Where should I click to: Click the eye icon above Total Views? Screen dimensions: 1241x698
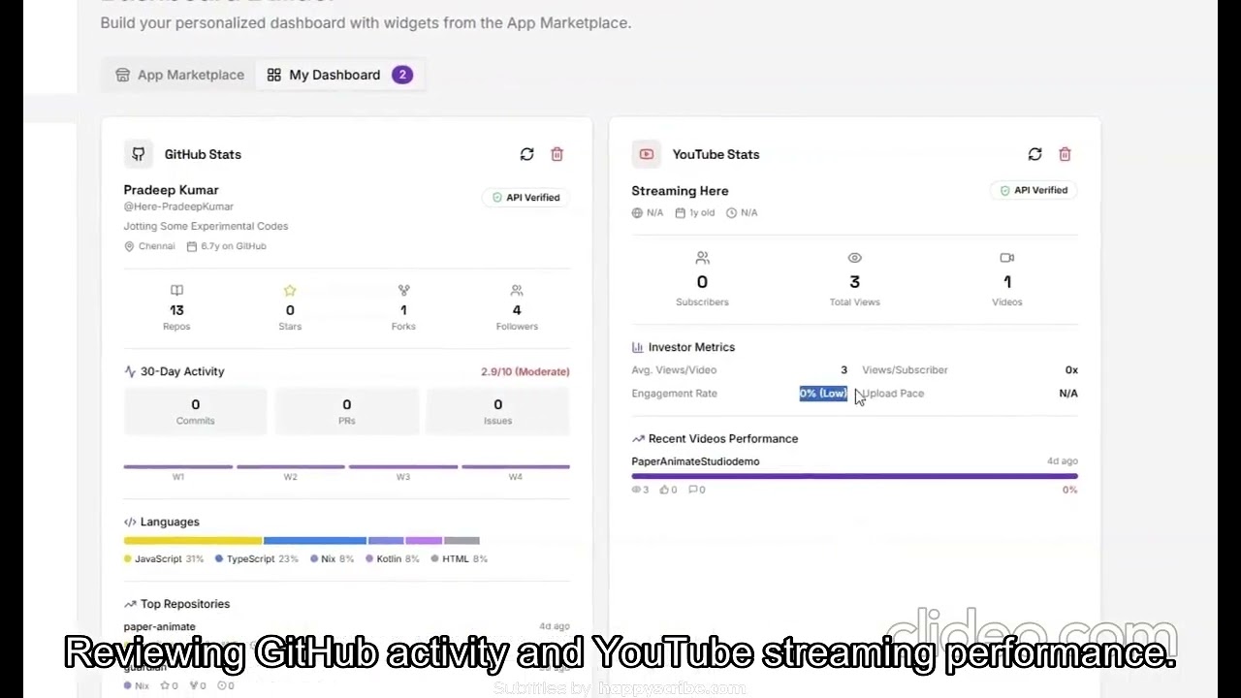854,258
